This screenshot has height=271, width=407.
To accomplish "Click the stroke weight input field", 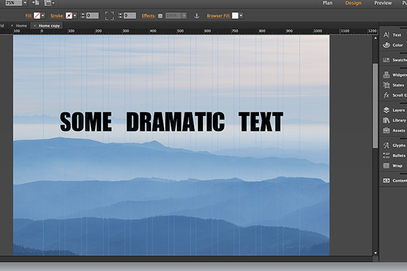I will (92, 16).
